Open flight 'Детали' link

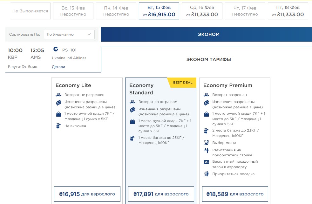(58, 67)
